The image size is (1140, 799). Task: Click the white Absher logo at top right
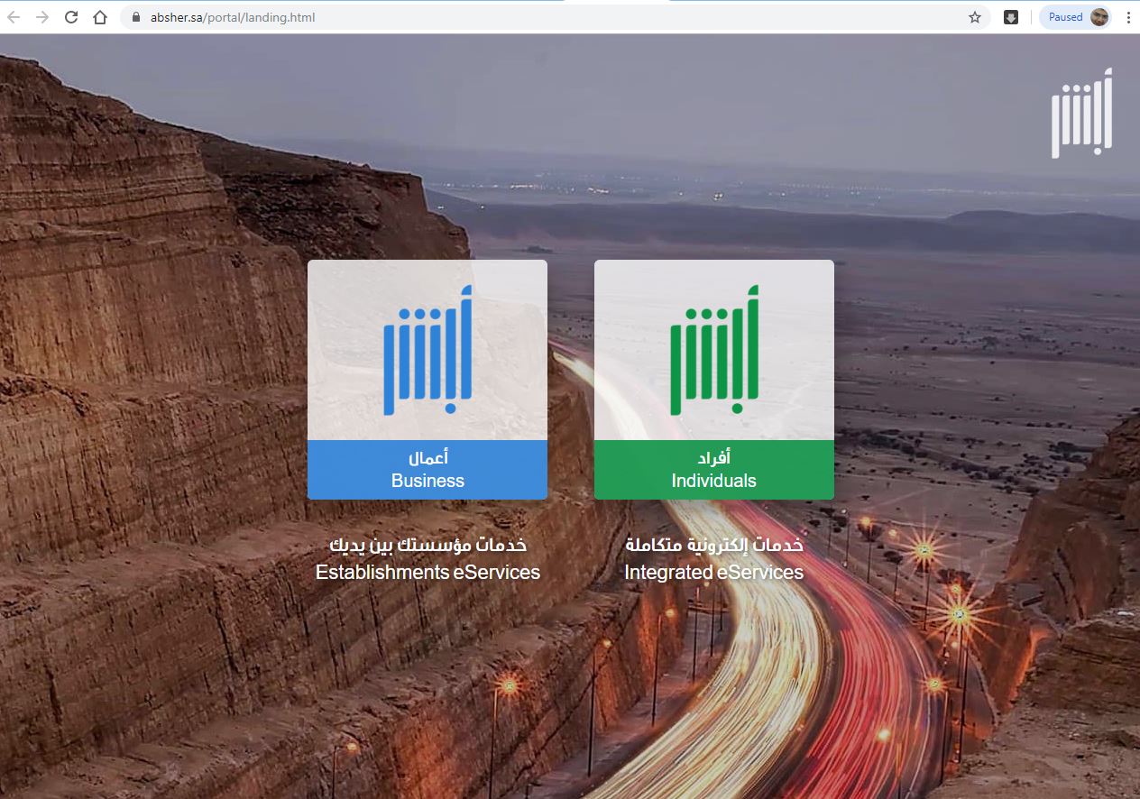(1081, 113)
